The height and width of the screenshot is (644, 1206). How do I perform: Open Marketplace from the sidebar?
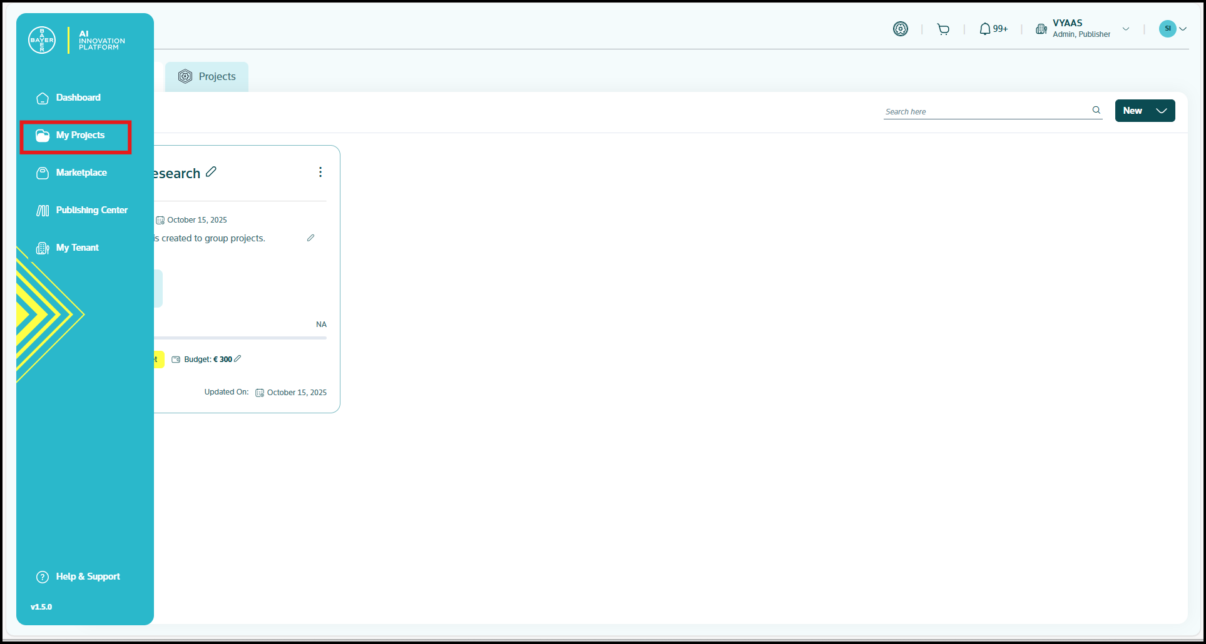[81, 173]
